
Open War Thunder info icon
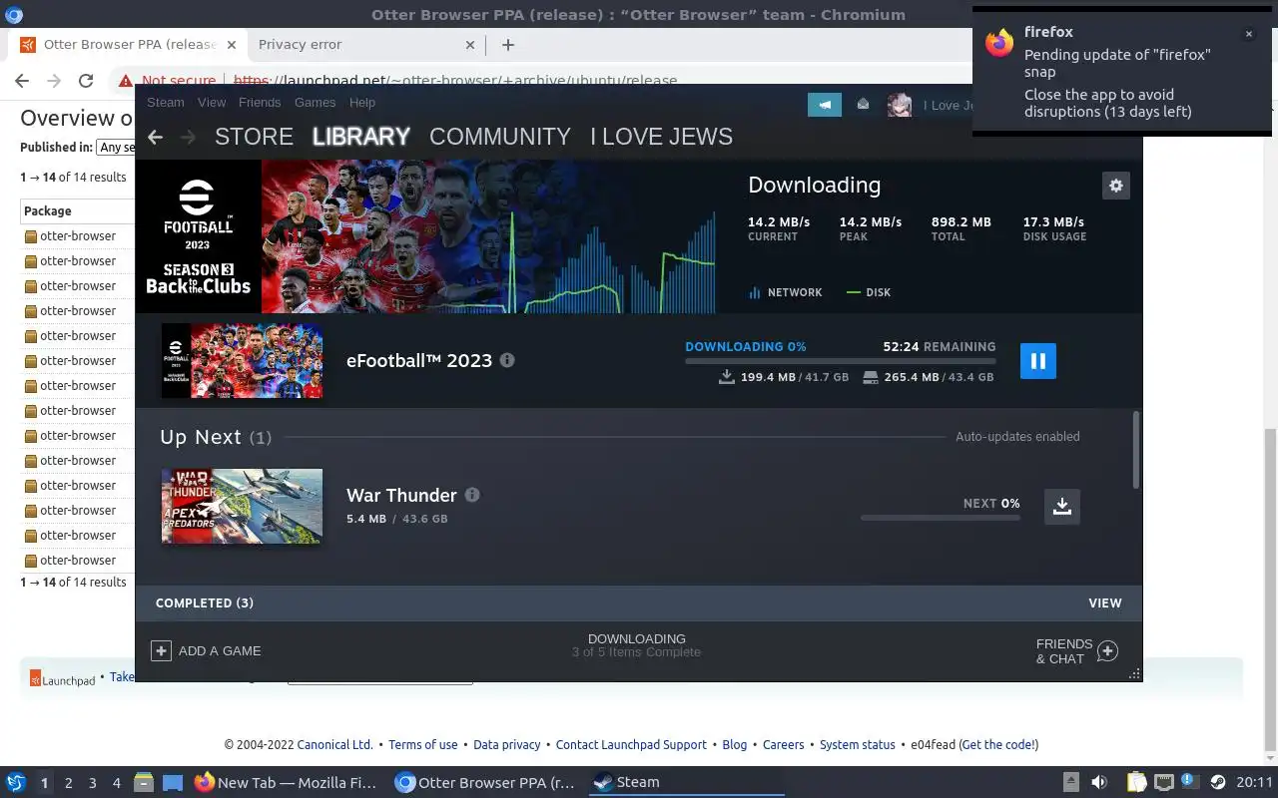tap(472, 495)
